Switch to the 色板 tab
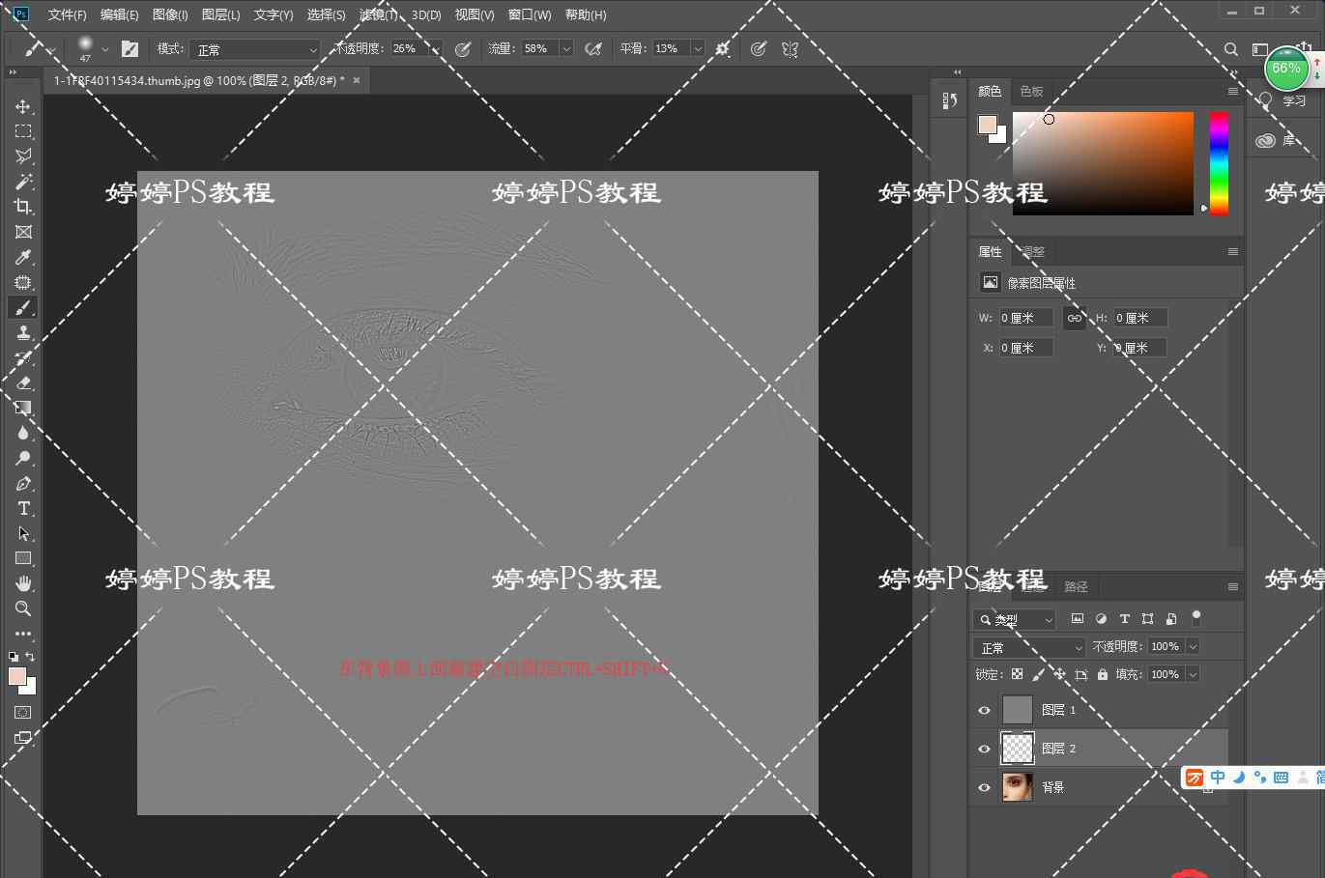The height and width of the screenshot is (878, 1325). pos(1031,91)
